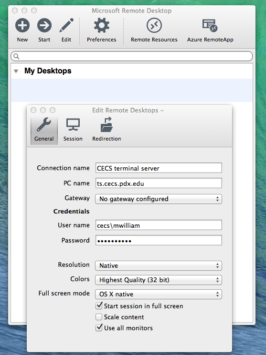Click the User name field
This screenshot has height=355, width=266.
[159, 225]
